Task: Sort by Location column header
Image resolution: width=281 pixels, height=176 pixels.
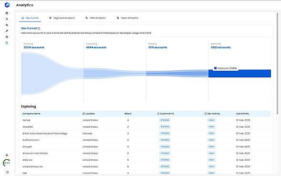Action: (x=90, y=114)
